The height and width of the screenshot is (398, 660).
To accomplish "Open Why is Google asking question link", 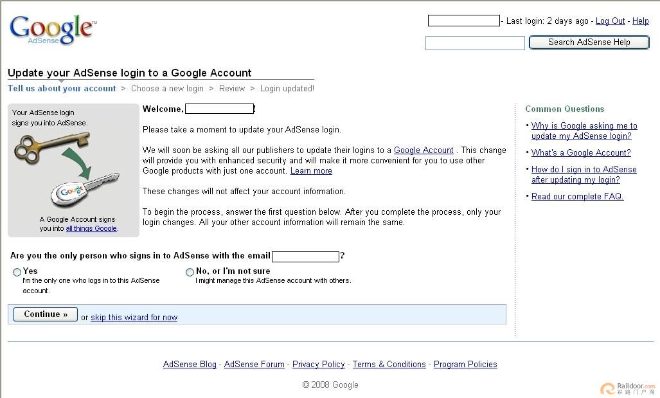I will 584,131.
